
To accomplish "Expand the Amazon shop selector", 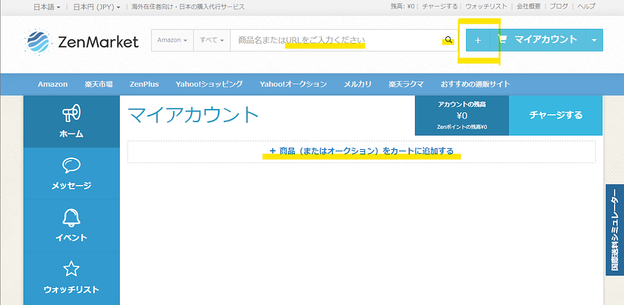I will pyautogui.click(x=173, y=40).
